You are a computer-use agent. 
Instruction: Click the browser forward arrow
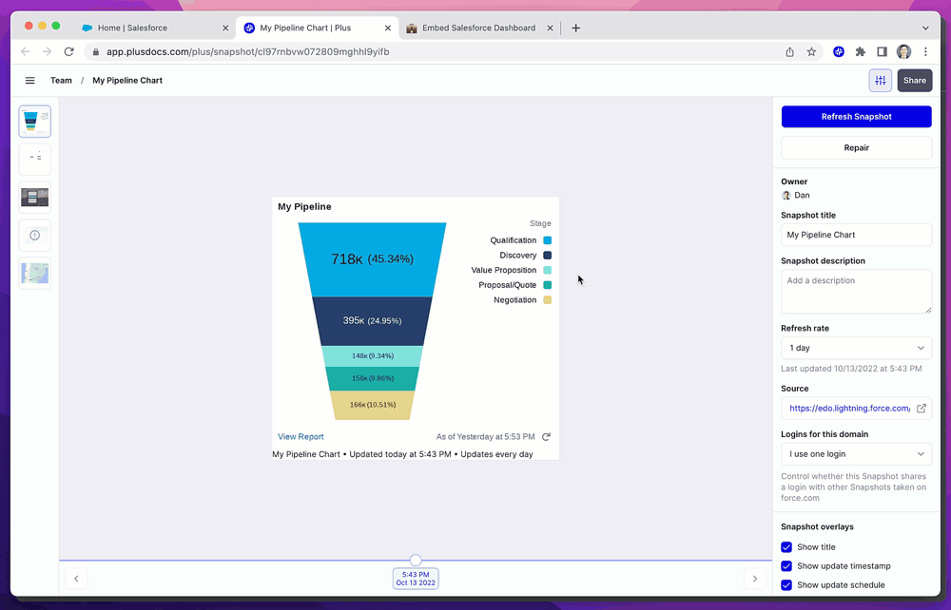(47, 52)
